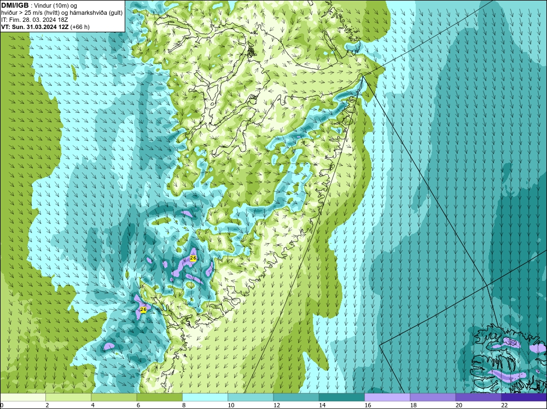This screenshot has width=547, height=409.
Task: Click the medium teal 12–14 m/s legend swatch
Action: [296, 398]
